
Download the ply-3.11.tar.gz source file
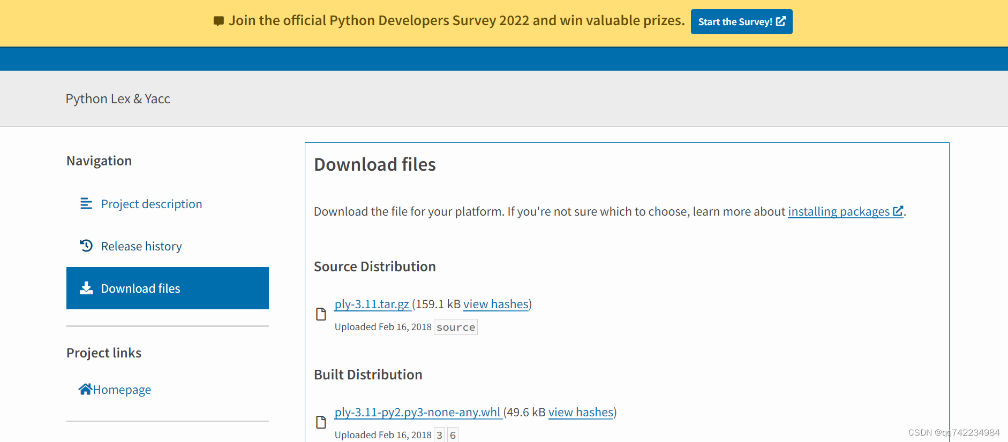pos(372,304)
